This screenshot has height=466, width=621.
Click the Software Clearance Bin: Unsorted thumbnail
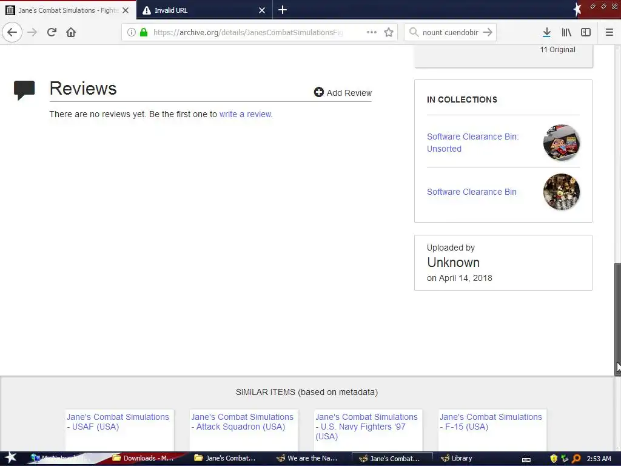[x=561, y=142]
